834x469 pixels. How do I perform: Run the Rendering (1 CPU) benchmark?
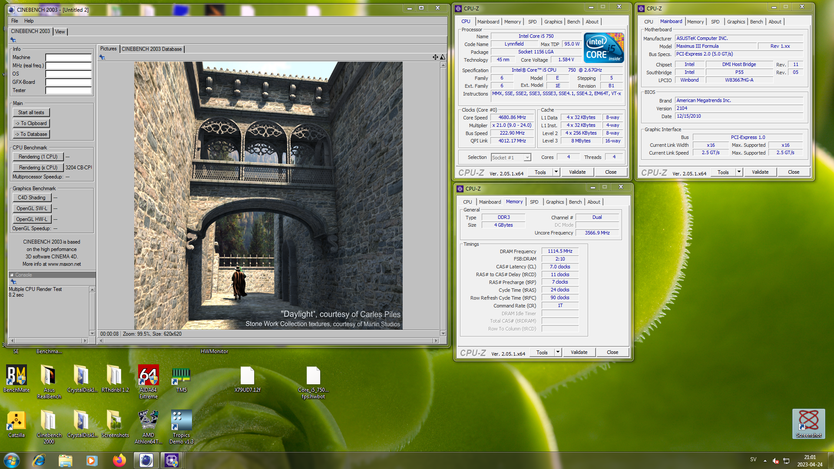tap(38, 157)
